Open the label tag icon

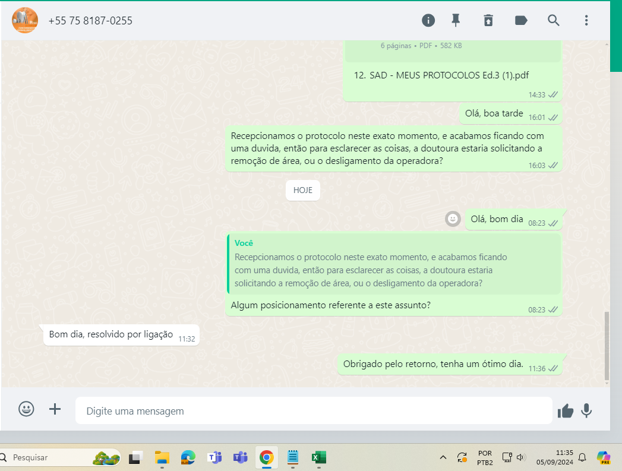521,20
